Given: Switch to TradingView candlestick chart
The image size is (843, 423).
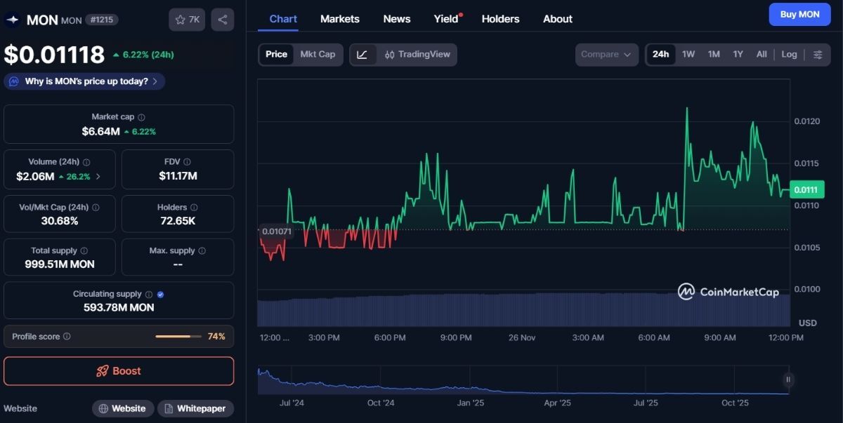Looking at the screenshot, I should coord(417,55).
